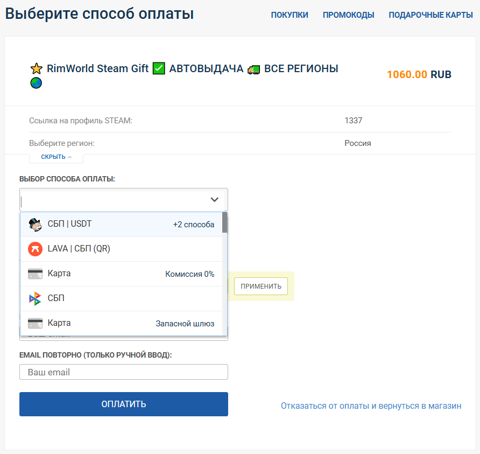Click the ОПЛАТИТЬ button

click(124, 404)
